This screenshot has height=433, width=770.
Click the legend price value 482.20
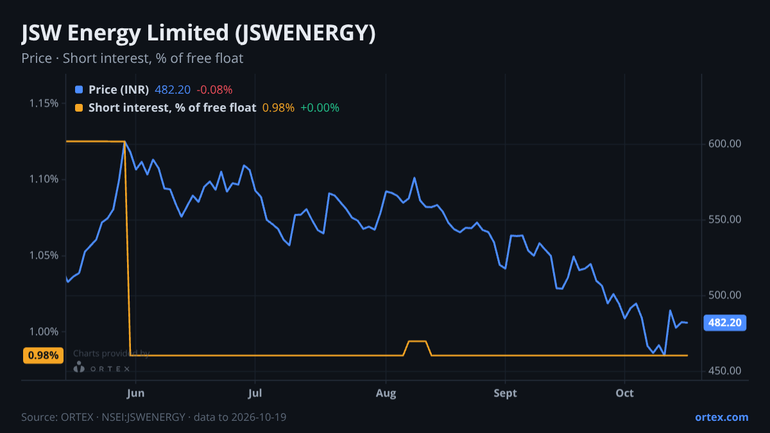click(x=173, y=89)
